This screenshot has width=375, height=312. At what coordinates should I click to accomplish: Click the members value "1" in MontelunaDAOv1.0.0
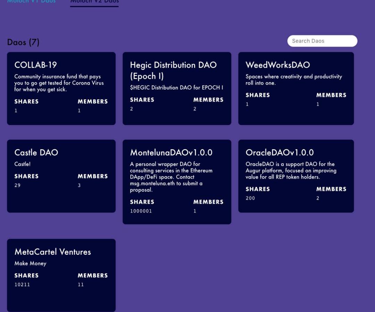[195, 211]
